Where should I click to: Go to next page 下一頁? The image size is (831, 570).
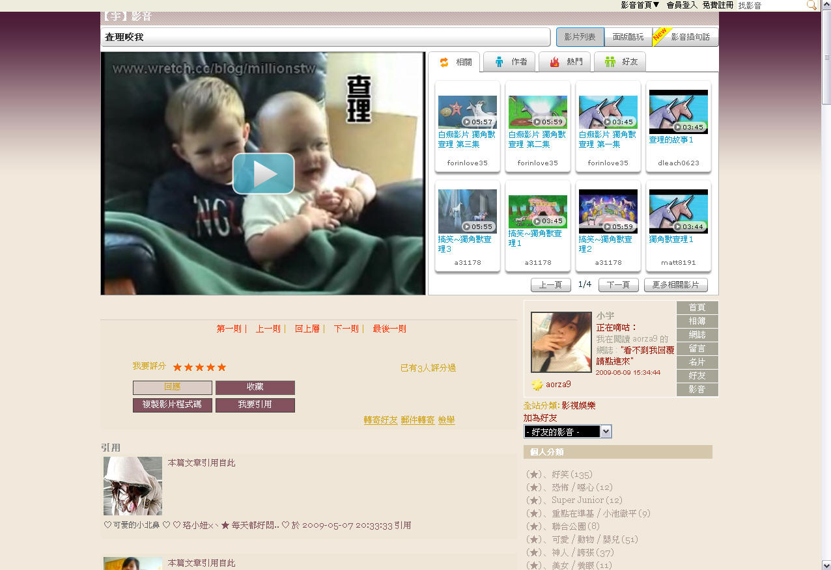619,285
